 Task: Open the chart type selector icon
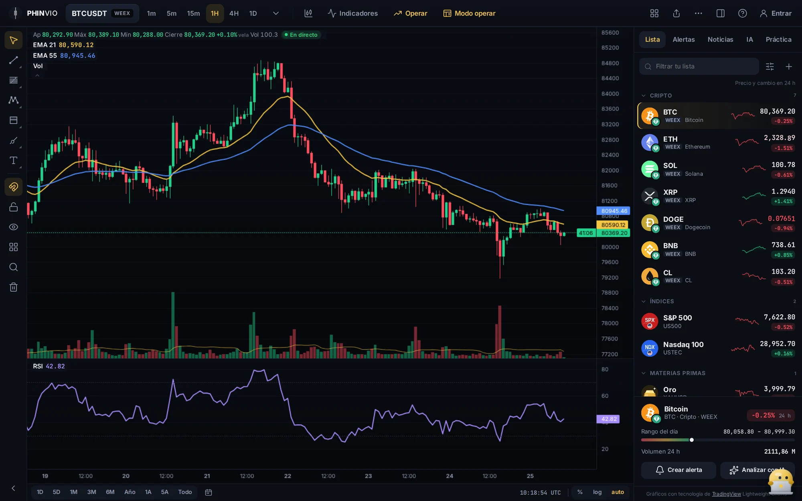308,13
